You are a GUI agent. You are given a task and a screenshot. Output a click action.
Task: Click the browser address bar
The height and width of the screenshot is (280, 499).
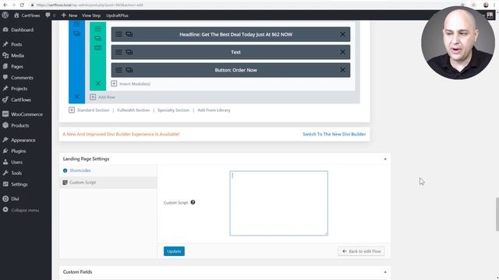click(x=242, y=5)
